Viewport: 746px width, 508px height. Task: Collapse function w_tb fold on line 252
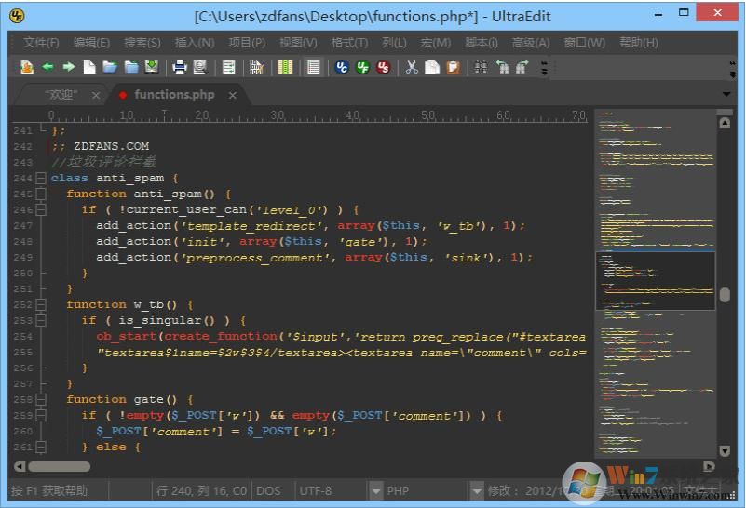click(40, 304)
